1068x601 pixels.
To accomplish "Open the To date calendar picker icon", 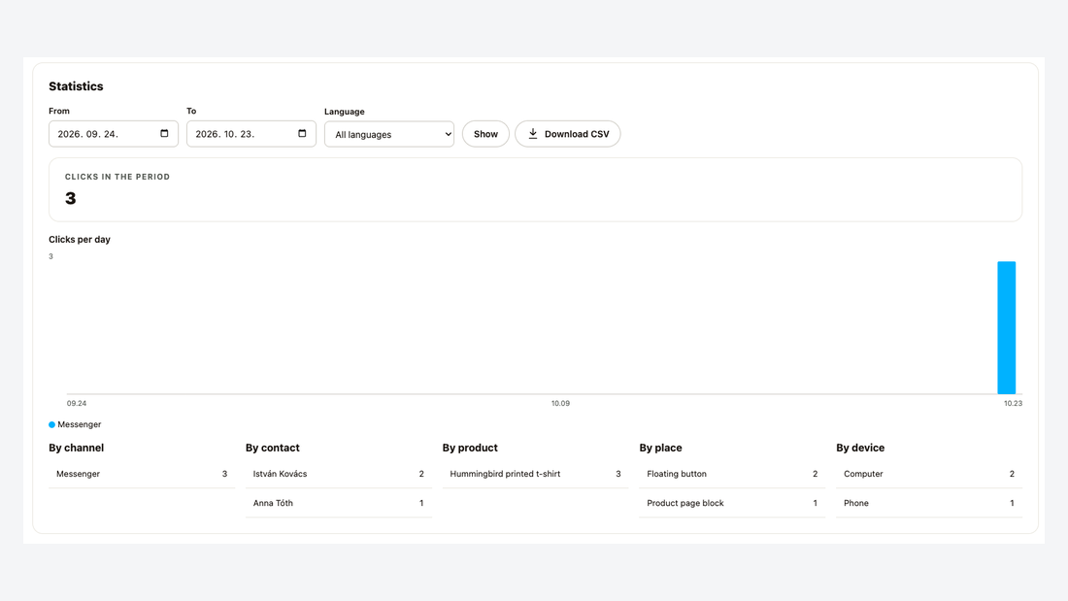I will [x=302, y=134].
